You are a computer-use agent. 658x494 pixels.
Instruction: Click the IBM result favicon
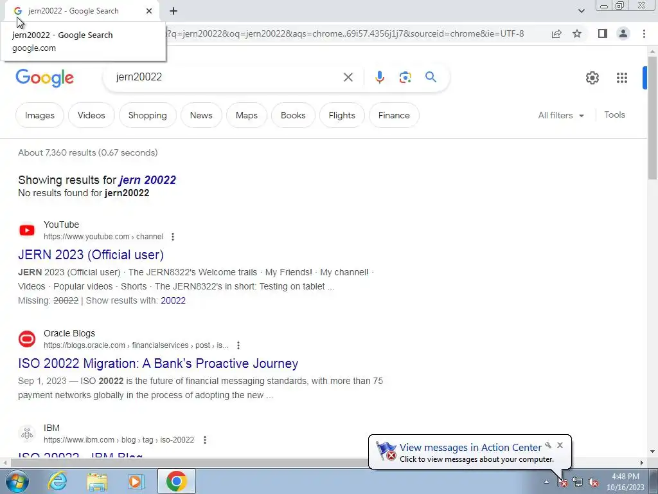(x=27, y=434)
